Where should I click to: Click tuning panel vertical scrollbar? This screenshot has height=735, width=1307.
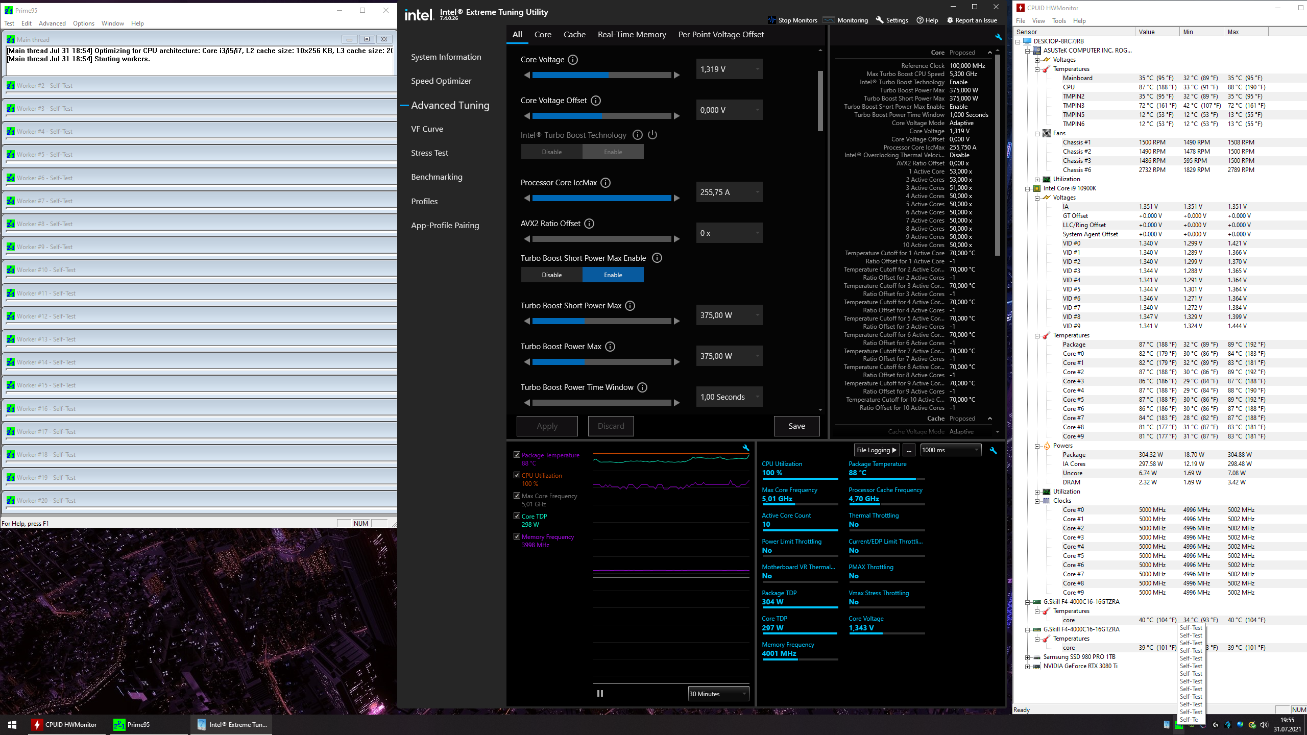pyautogui.click(x=820, y=101)
